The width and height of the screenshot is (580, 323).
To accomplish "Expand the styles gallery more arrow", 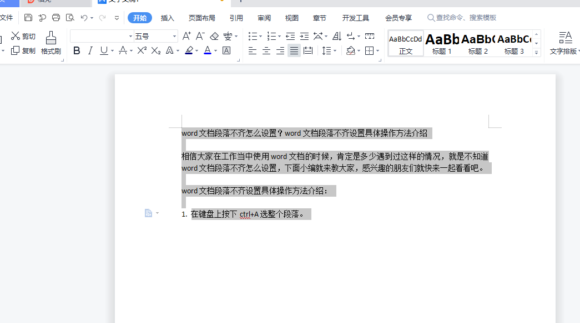I will pos(537,53).
